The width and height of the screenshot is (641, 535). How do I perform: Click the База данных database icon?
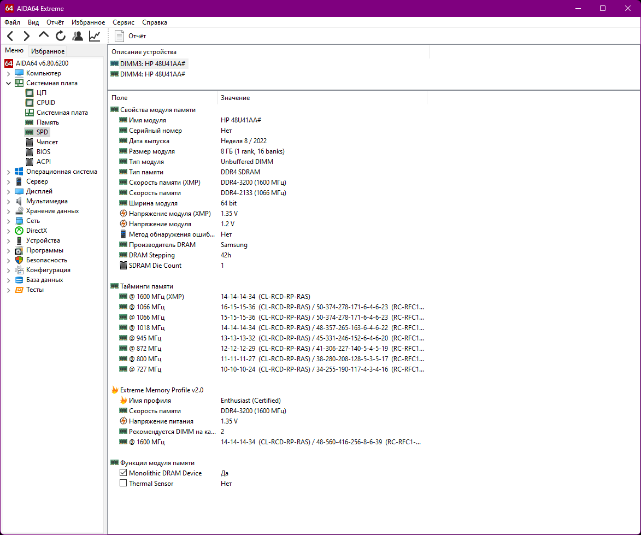[19, 280]
